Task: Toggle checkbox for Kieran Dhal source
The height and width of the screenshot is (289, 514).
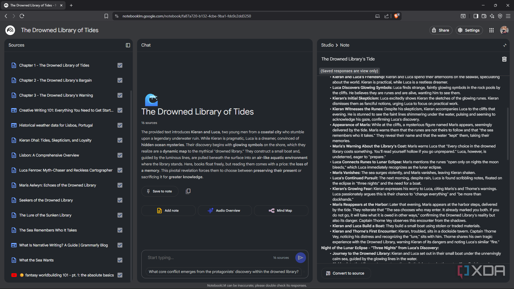Action: coord(120,140)
